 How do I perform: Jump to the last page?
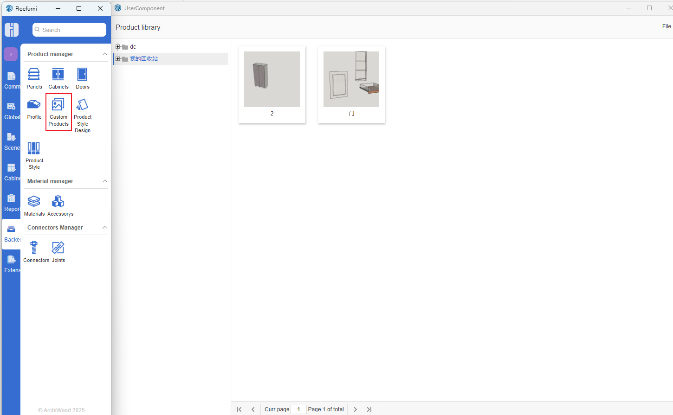(x=369, y=409)
